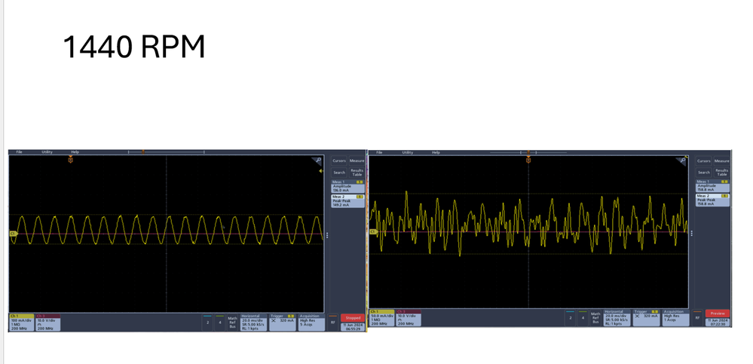Screen dimensions: 753x364
Task: Select Meas 2 Peak-Peak 158.8 mA badge
Action: click(x=712, y=200)
